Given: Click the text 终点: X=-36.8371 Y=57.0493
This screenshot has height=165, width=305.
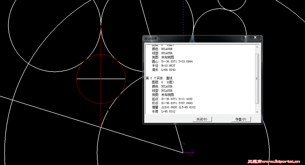Looking at the screenshot, I should coord(172,103).
